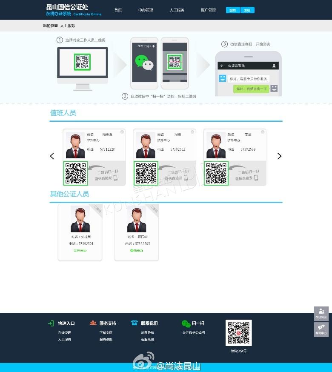Click the 服务支持 footer heading
This screenshot has height=372, width=332.
pyautogui.click(x=108, y=323)
